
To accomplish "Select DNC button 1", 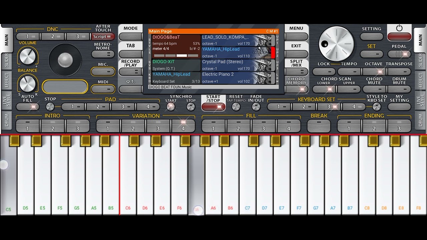I will [28, 37].
